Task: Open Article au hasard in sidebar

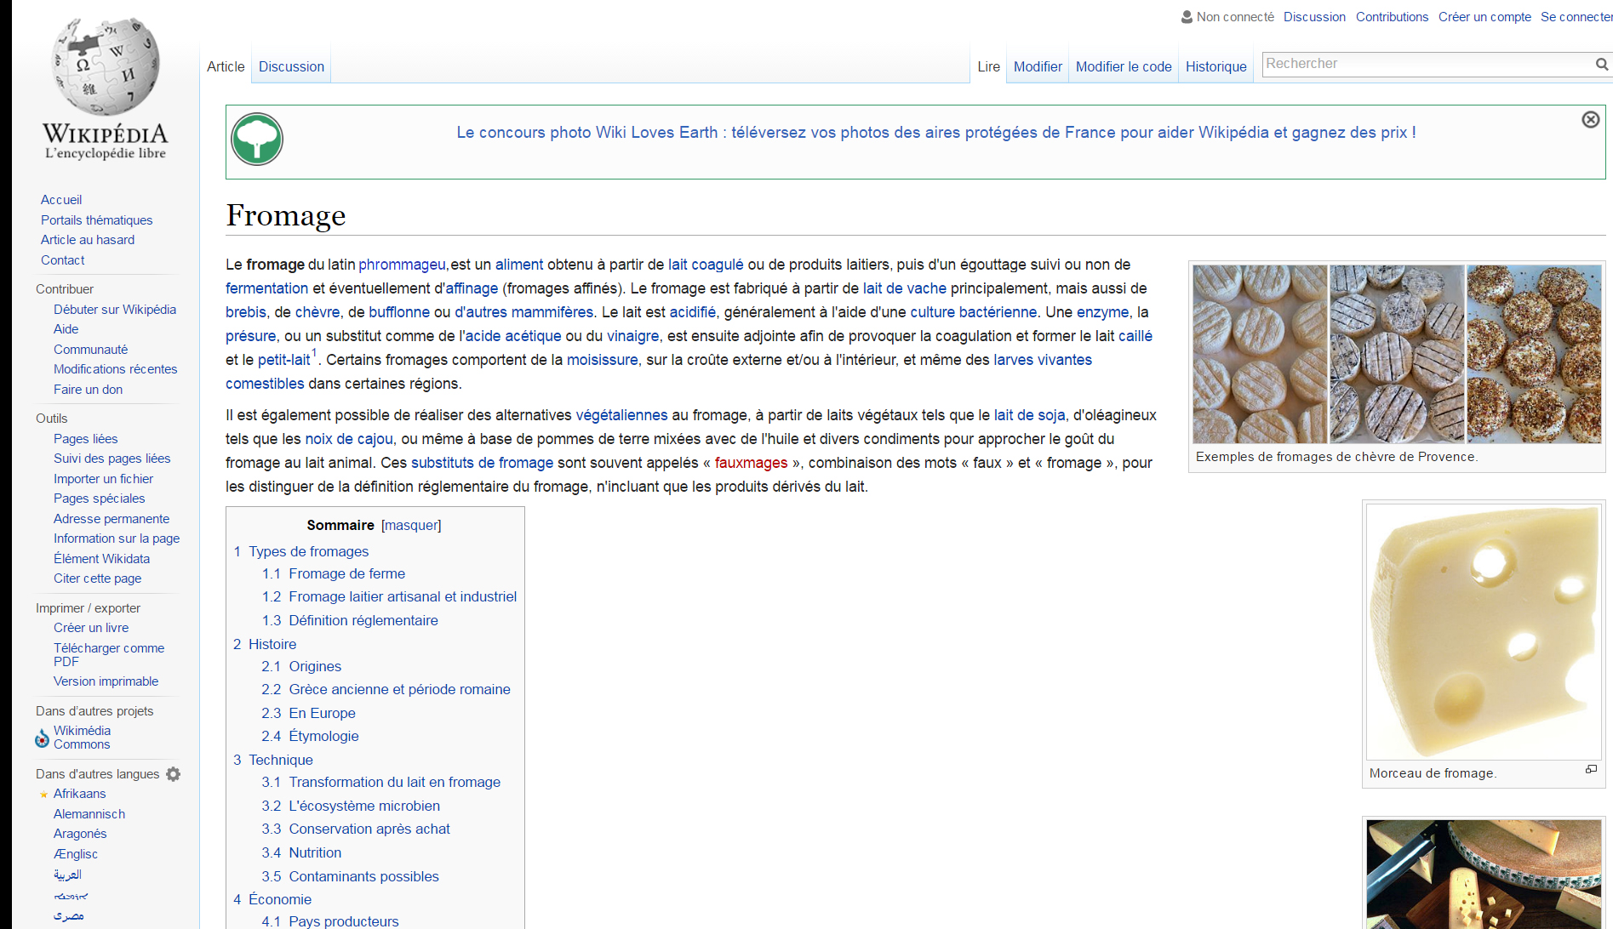Action: [x=88, y=240]
